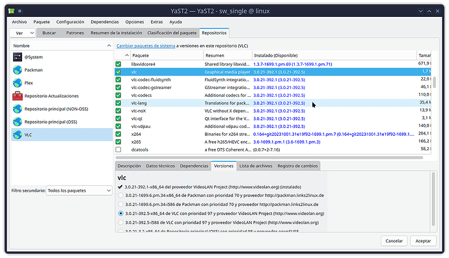Screen dimensions: 449x258
Task: Click the YaST application icon in title bar
Action: pyautogui.click(x=12, y=11)
